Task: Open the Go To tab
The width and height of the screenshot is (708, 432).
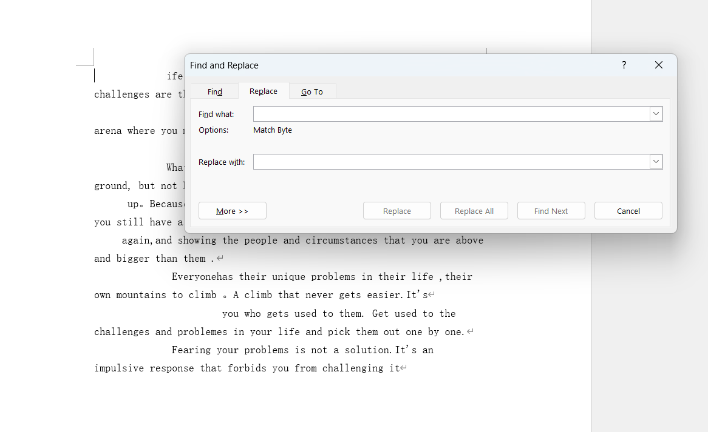Action: coord(312,91)
